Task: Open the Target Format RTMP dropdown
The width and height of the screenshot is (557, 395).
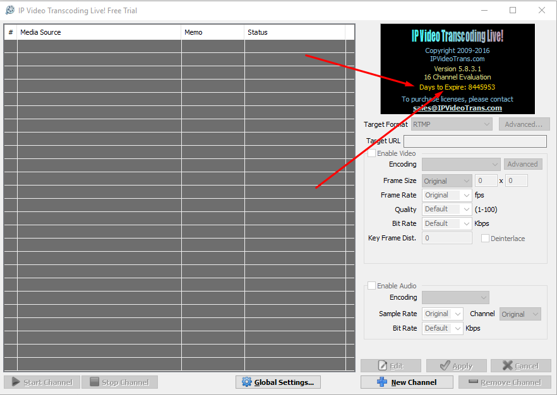Action: 452,124
